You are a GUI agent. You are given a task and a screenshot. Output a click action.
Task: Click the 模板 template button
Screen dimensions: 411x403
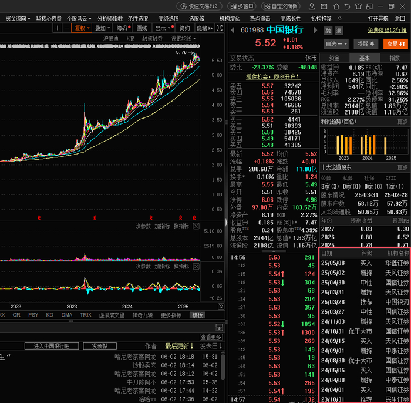(197, 315)
